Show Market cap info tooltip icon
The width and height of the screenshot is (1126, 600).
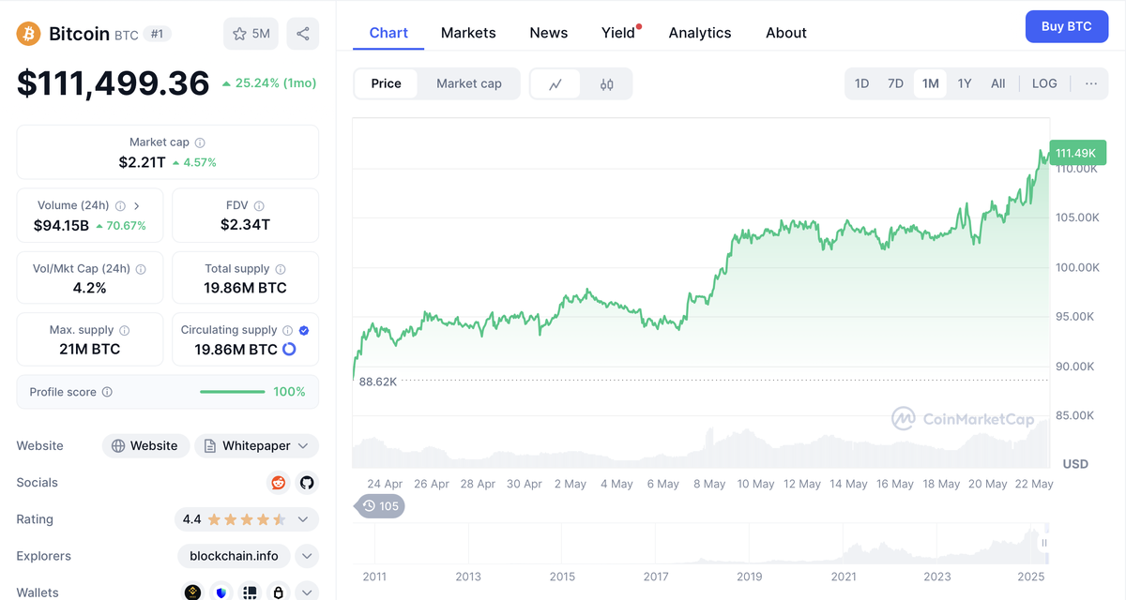click(x=200, y=142)
